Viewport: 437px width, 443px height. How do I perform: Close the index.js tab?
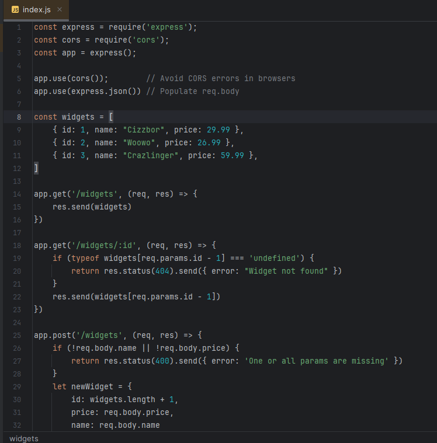coord(60,9)
